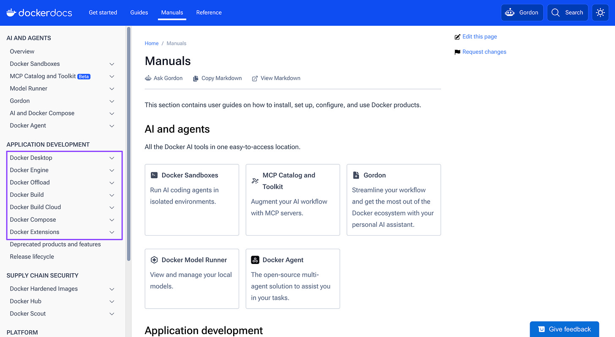This screenshot has width=615, height=337.
Task: Open the Reference tab
Action: click(209, 12)
